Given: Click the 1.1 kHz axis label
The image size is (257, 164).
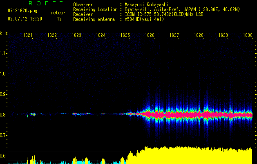Looking at the screenshot, I should click(3, 53).
